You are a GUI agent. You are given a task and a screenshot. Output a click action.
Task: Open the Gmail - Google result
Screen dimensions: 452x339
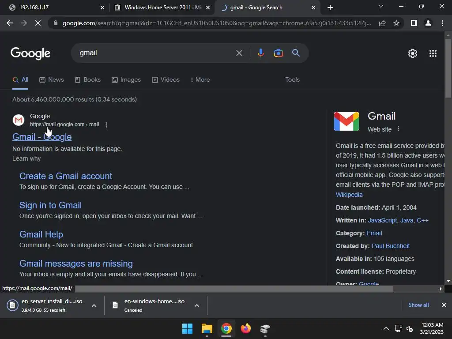pos(42,137)
